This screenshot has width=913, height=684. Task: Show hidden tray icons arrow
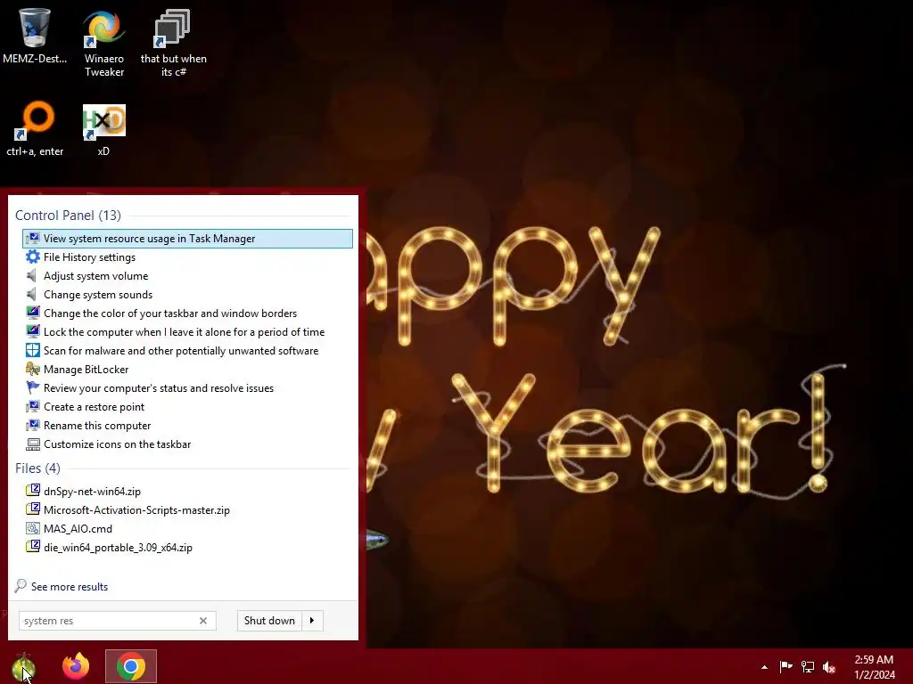tap(764, 667)
